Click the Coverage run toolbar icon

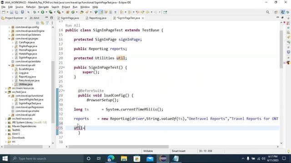point(50,12)
